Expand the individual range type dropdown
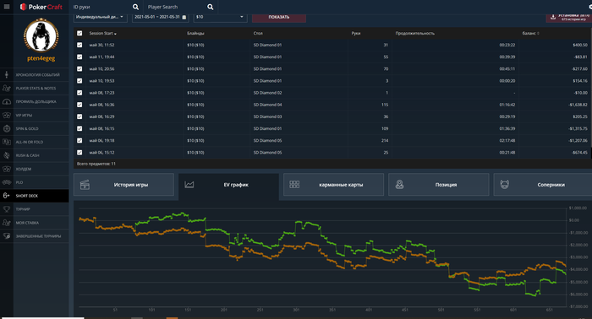Image resolution: width=592 pixels, height=319 pixels. [x=100, y=17]
